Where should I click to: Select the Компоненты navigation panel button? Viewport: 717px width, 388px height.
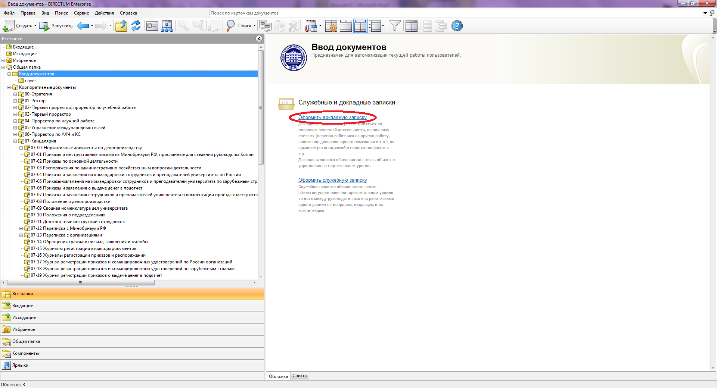point(25,353)
